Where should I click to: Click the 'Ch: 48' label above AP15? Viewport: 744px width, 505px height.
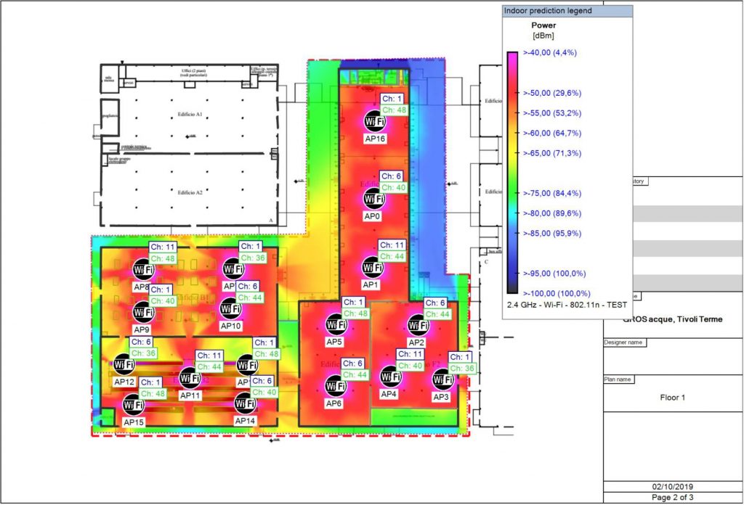coord(153,394)
